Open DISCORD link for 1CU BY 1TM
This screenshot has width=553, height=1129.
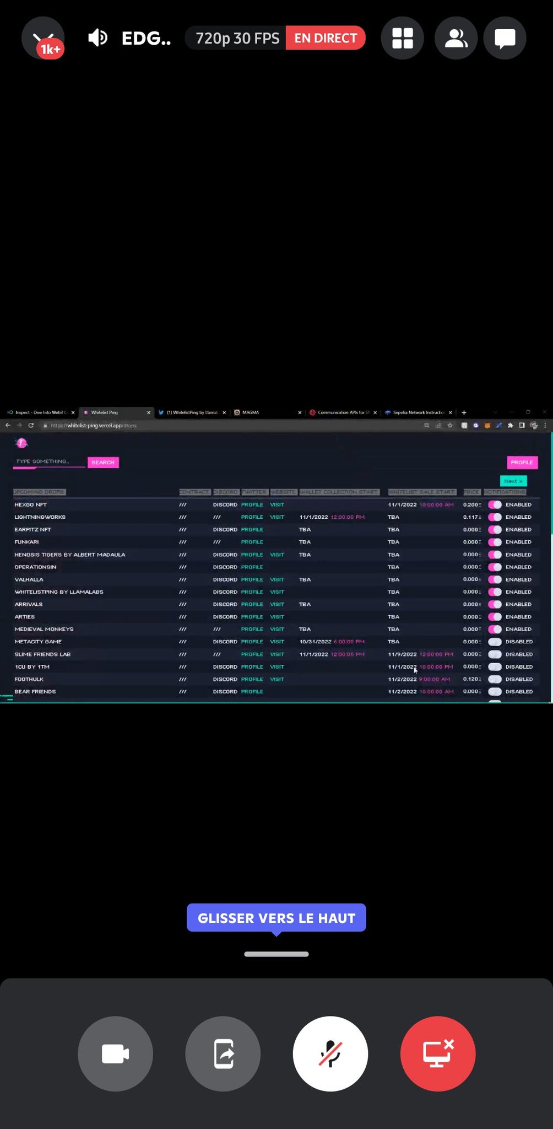click(x=225, y=666)
